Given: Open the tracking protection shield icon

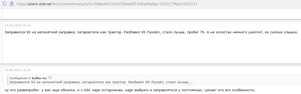Looking at the screenshot, I should point(5,4).
